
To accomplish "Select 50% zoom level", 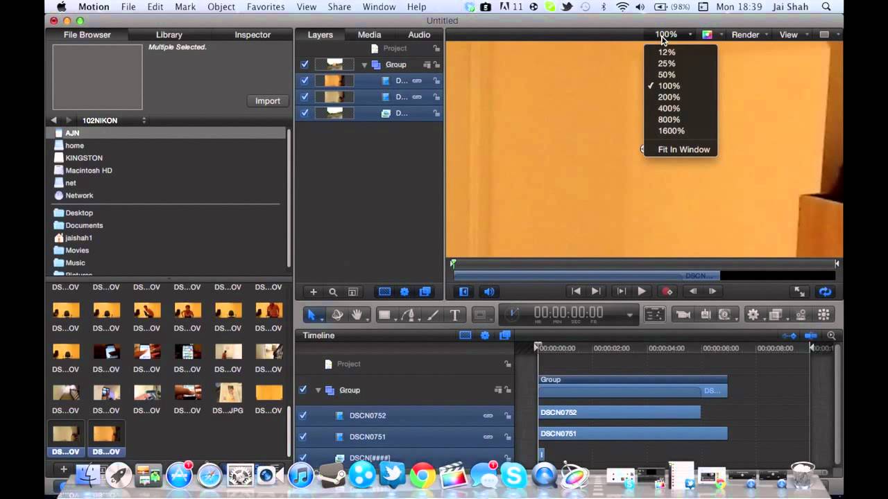I will pos(681,75).
